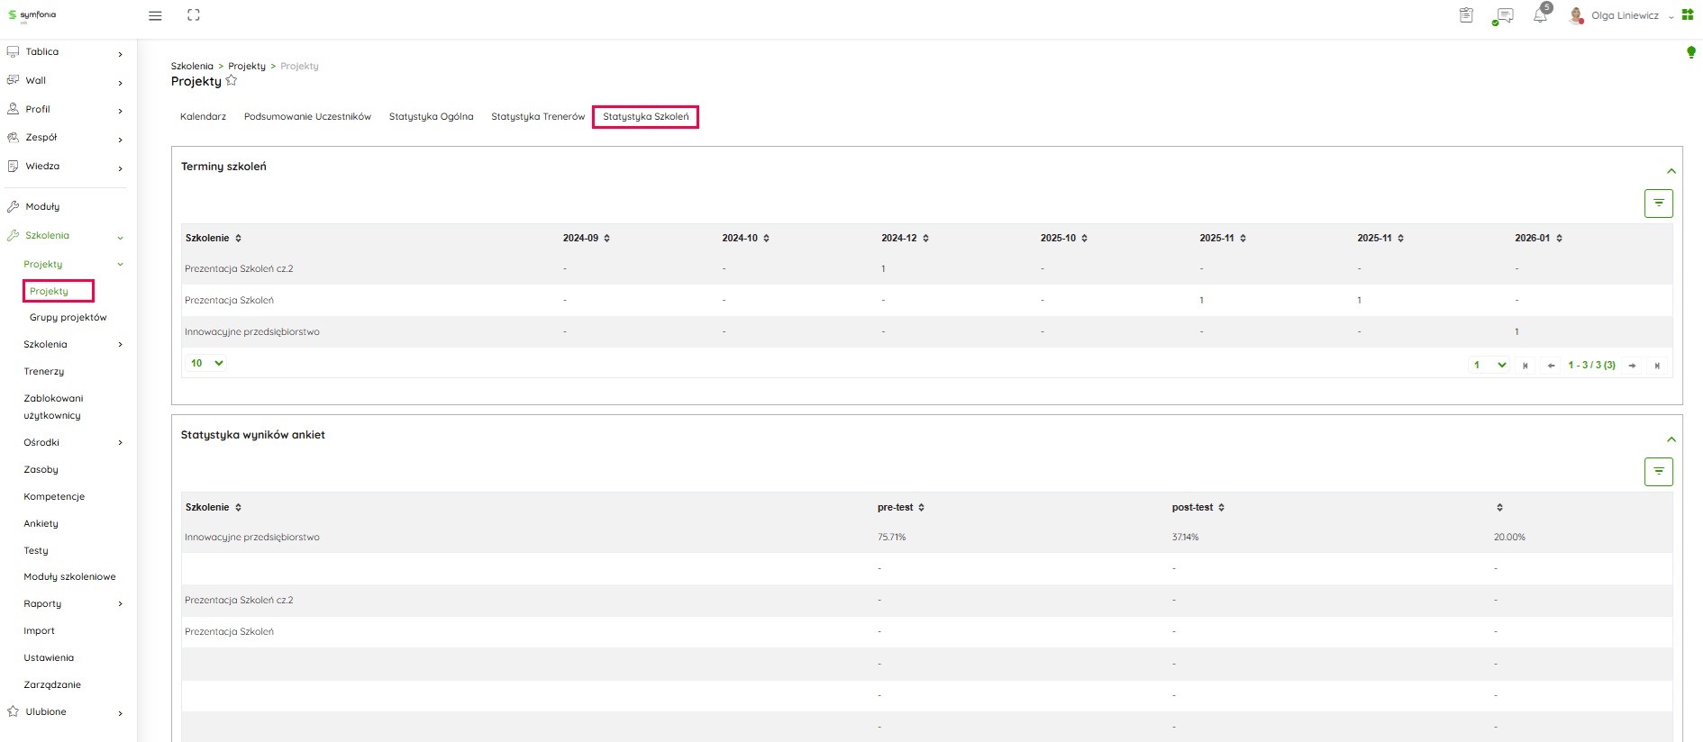Screen dimensions: 1703x742
Task: Go to next page arrow in pagination
Action: click(1632, 366)
